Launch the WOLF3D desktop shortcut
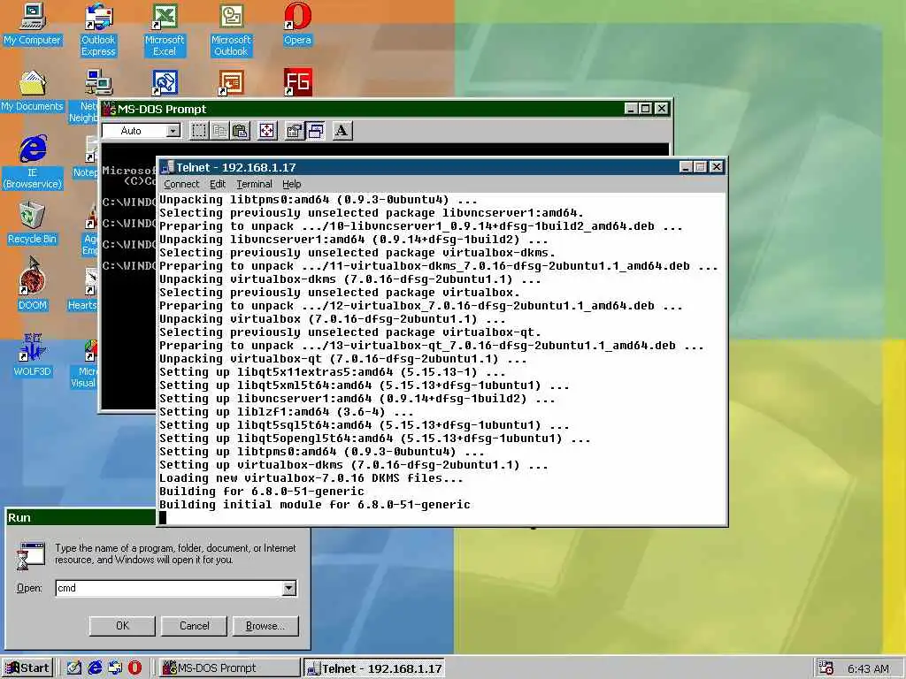This screenshot has width=906, height=679. pos(33,355)
